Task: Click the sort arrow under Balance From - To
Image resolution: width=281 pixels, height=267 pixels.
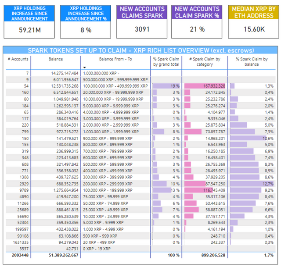Action: (x=85, y=68)
